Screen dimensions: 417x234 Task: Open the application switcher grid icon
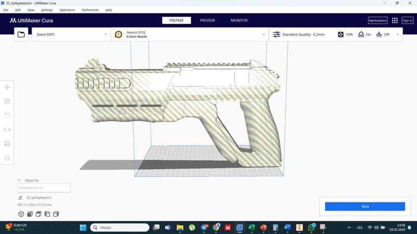(x=395, y=20)
